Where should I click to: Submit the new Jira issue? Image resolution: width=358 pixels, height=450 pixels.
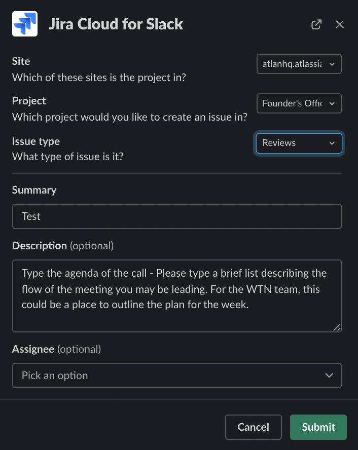point(318,427)
